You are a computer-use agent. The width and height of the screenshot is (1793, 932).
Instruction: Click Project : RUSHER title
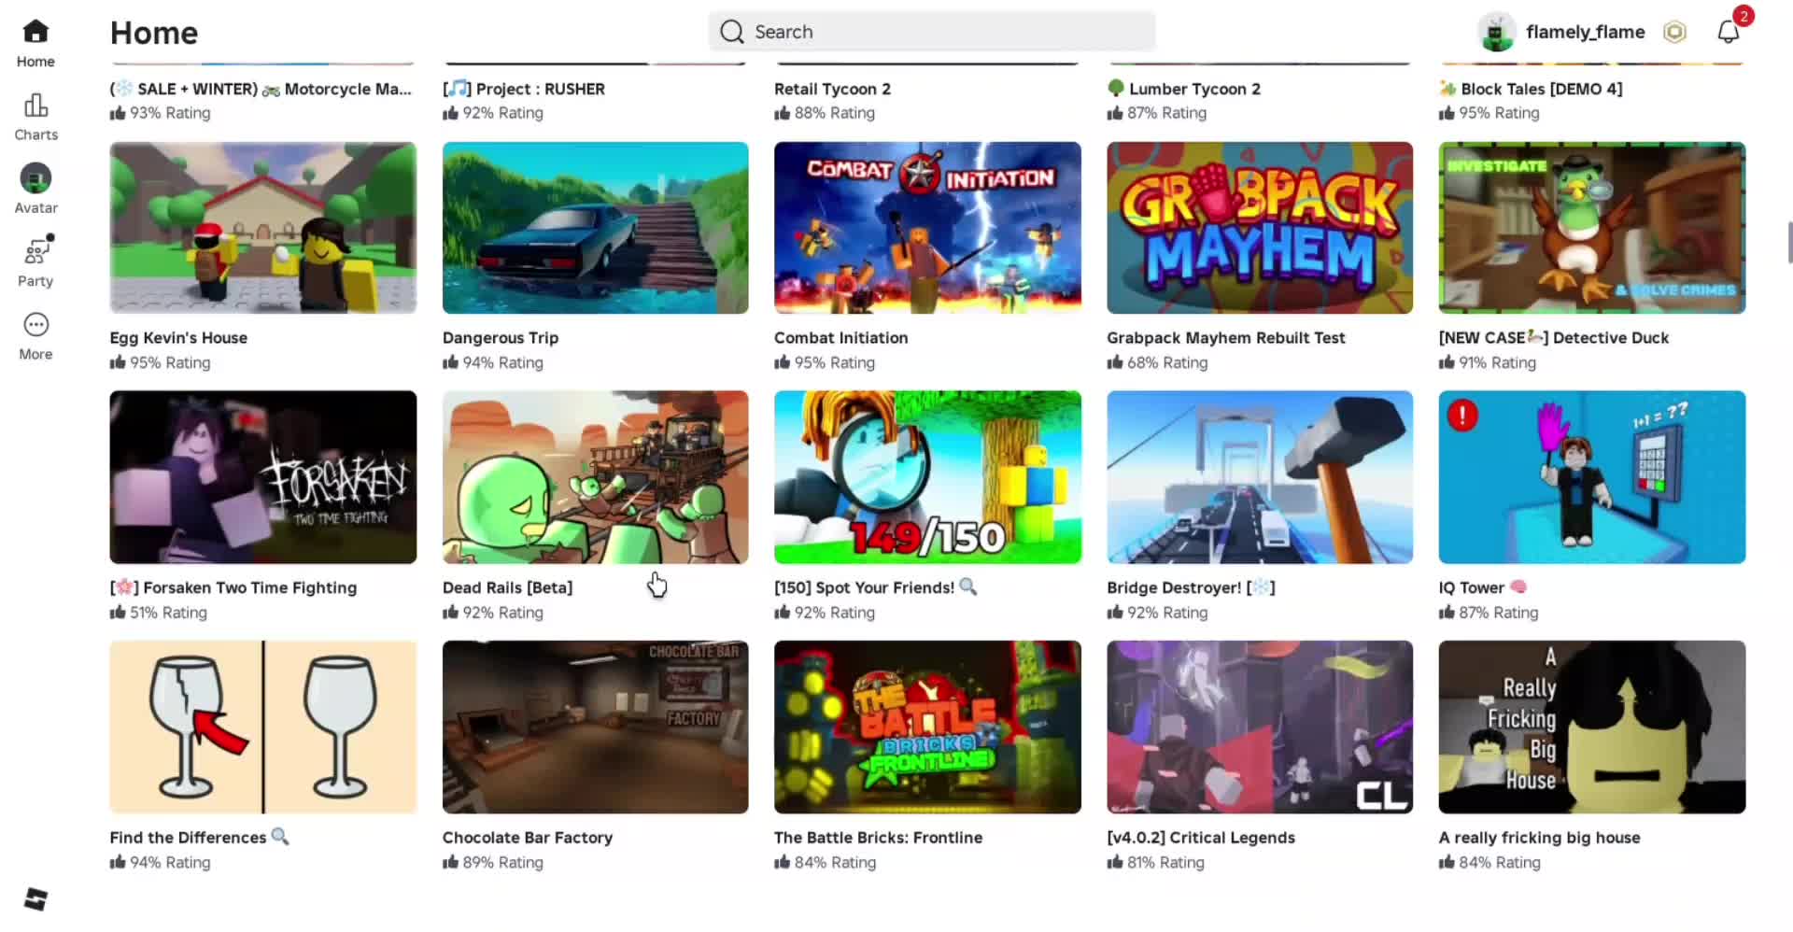(x=524, y=89)
